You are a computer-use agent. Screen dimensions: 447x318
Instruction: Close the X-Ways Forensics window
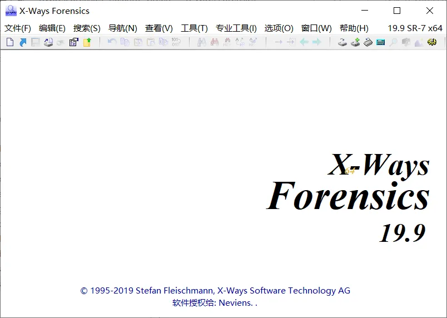tap(430, 11)
